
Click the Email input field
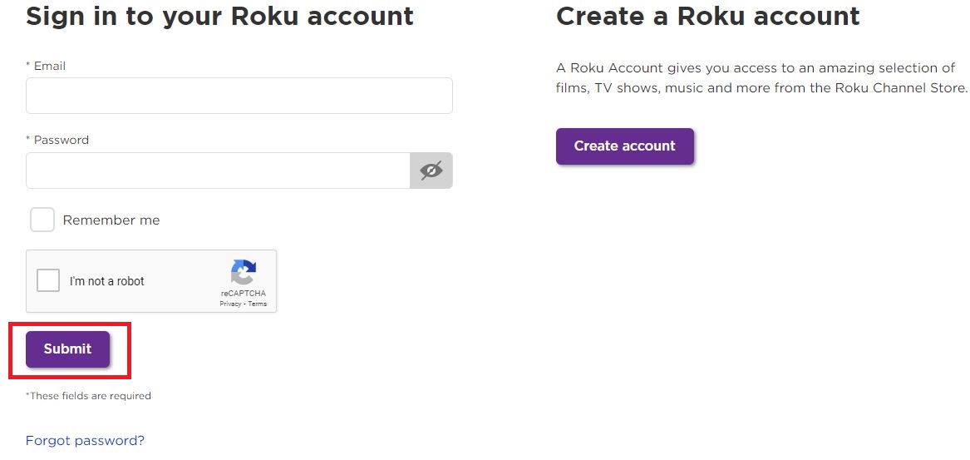pos(239,96)
